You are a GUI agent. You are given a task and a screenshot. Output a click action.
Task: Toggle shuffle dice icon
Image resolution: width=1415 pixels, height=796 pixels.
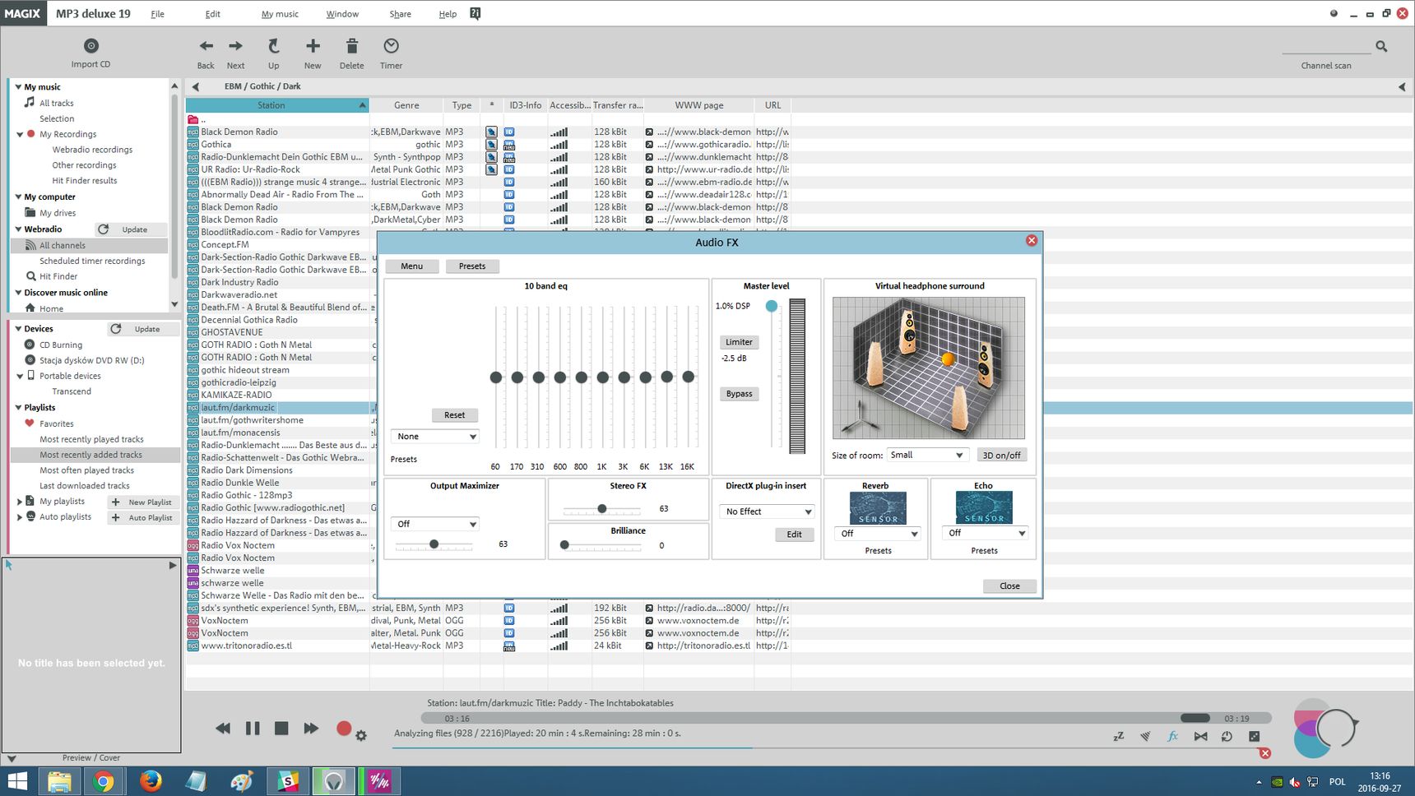click(1254, 736)
